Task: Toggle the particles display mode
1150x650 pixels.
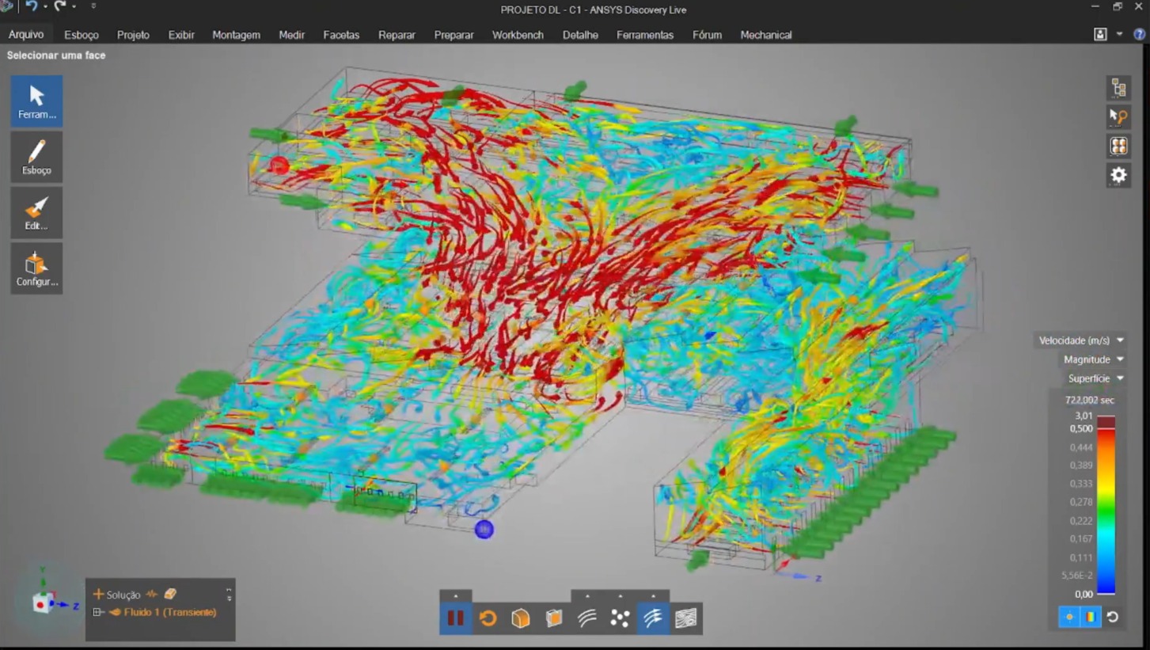Action: point(620,618)
